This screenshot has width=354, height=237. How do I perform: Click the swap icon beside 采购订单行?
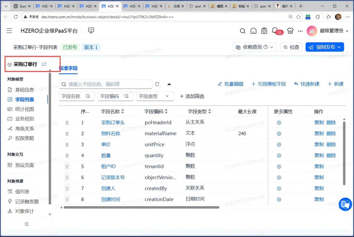[x=44, y=64]
